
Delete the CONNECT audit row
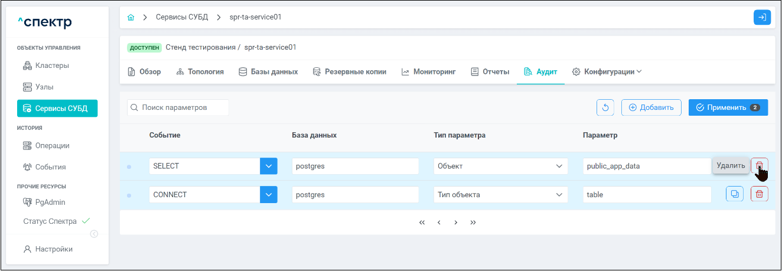[759, 194]
